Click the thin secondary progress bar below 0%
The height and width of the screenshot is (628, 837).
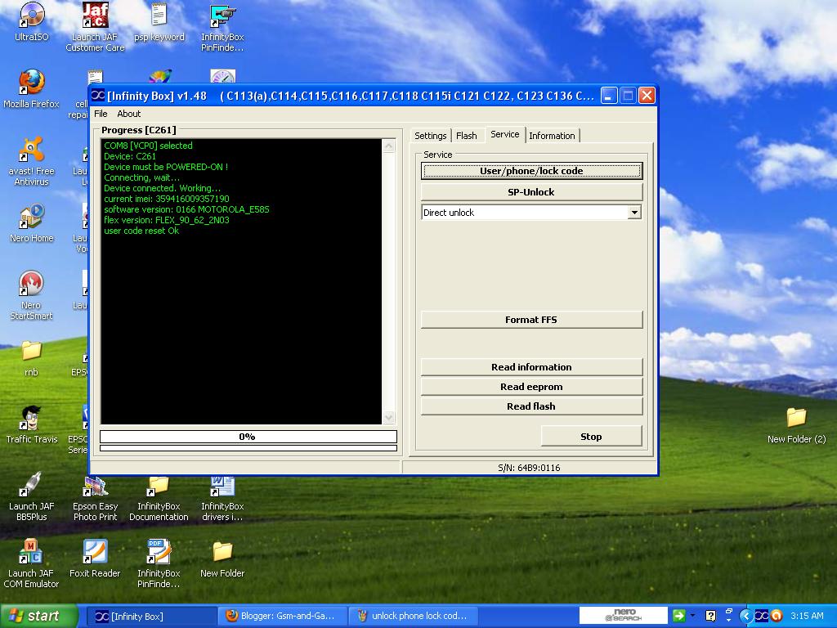click(248, 448)
